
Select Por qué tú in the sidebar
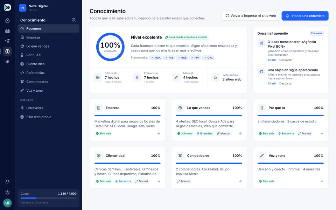(49, 55)
